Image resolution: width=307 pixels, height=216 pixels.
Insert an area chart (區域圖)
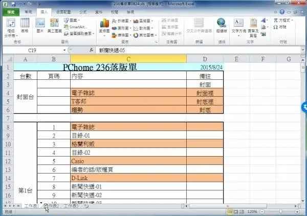pos(143,21)
